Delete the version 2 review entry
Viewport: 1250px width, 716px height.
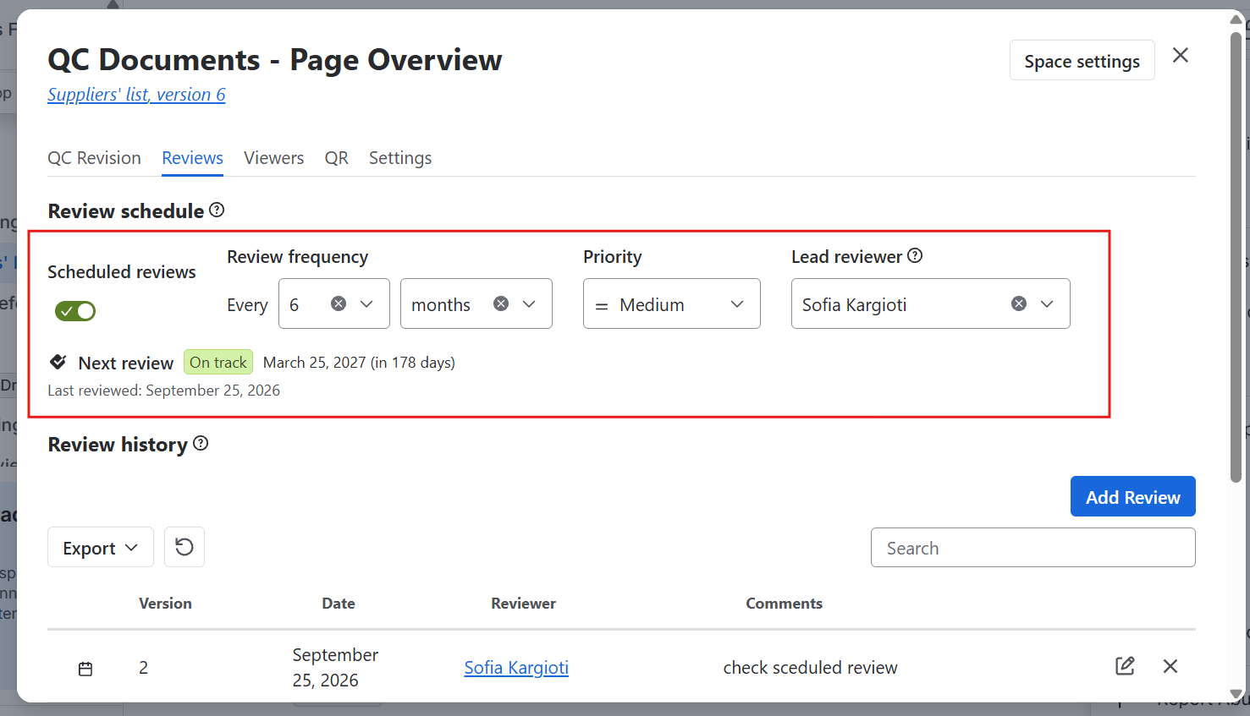1170,666
